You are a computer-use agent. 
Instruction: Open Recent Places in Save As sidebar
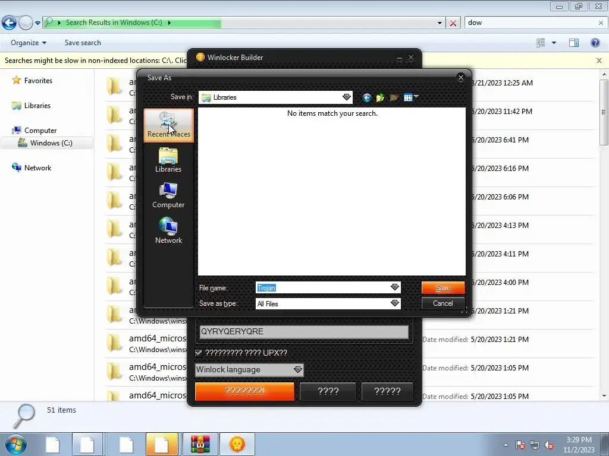(168, 125)
